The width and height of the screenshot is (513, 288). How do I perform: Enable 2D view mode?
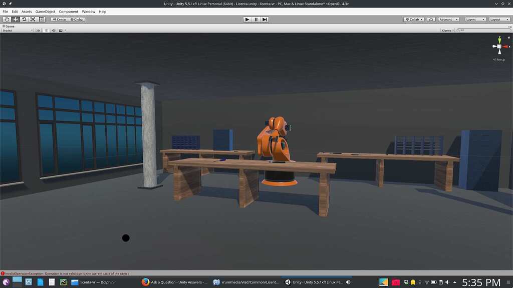(x=37, y=30)
